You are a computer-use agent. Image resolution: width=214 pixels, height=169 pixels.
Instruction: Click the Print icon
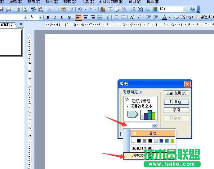coord(17,9)
